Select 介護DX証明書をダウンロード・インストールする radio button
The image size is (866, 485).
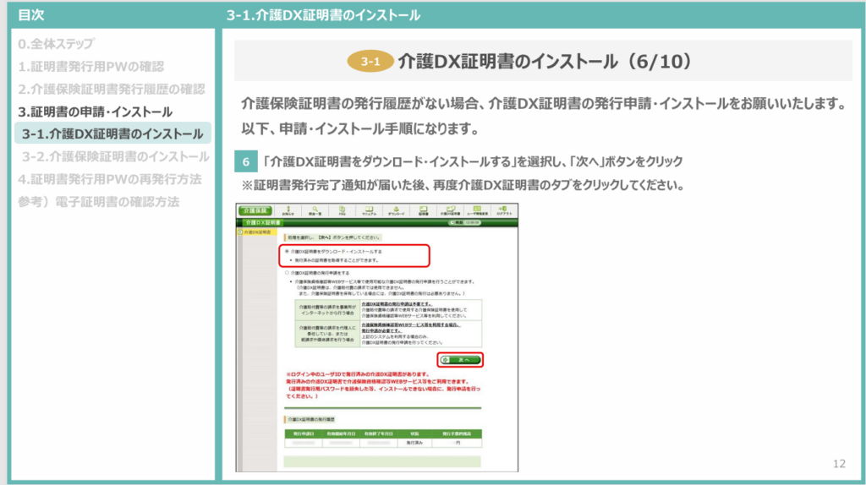coord(287,251)
